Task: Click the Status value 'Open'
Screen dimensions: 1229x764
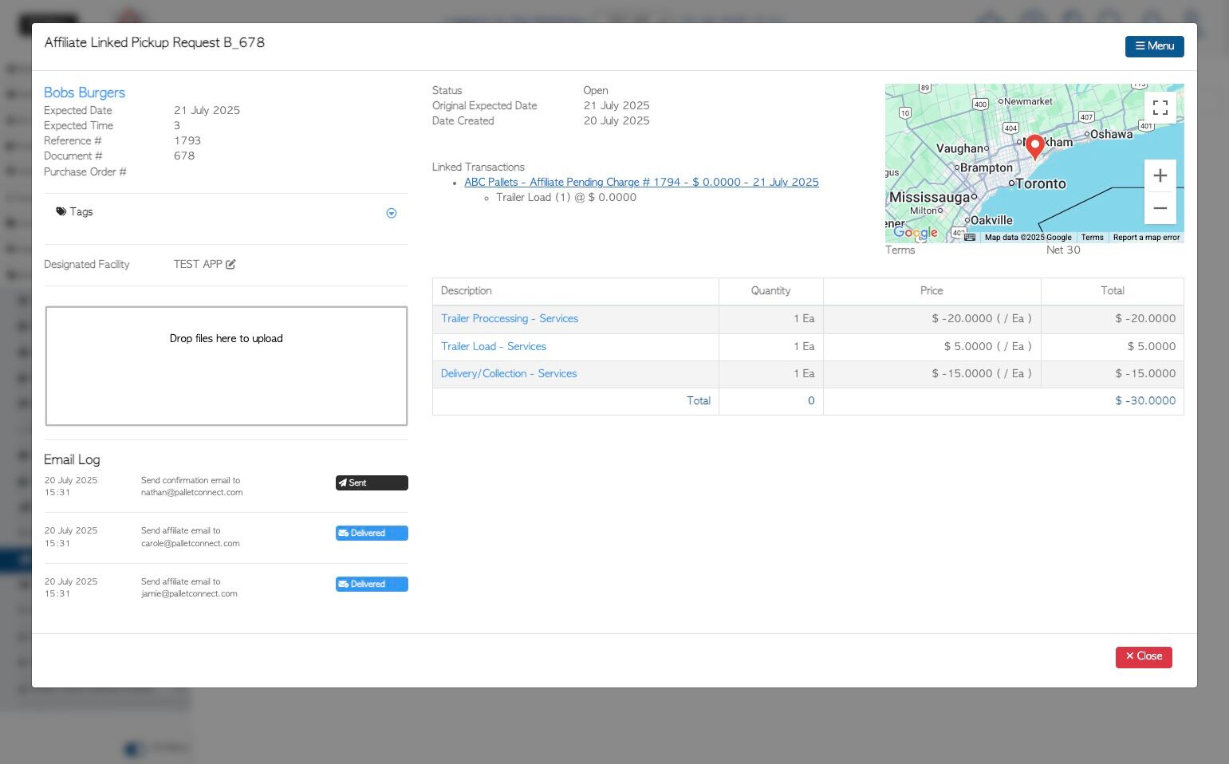Action: pyautogui.click(x=596, y=91)
